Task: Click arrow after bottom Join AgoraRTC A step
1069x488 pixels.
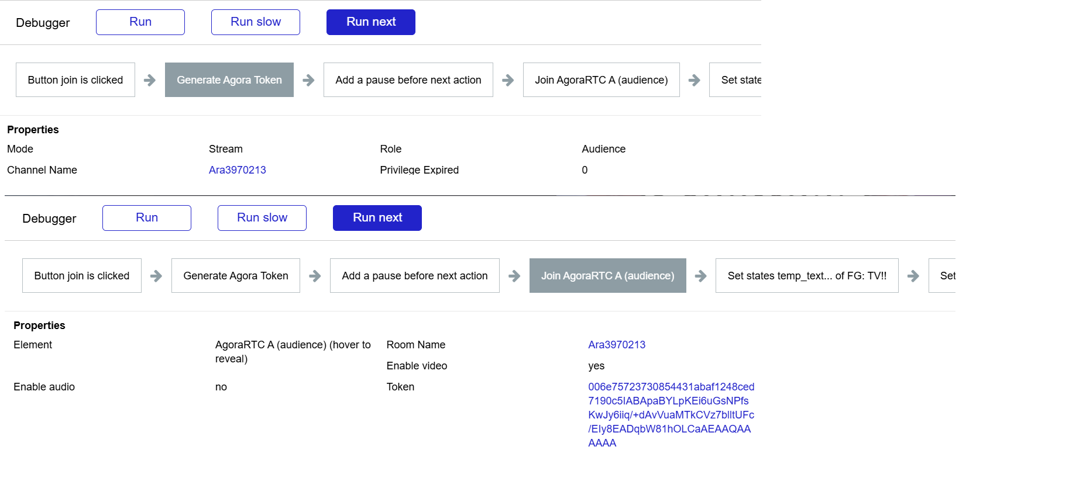Action: pyautogui.click(x=701, y=276)
